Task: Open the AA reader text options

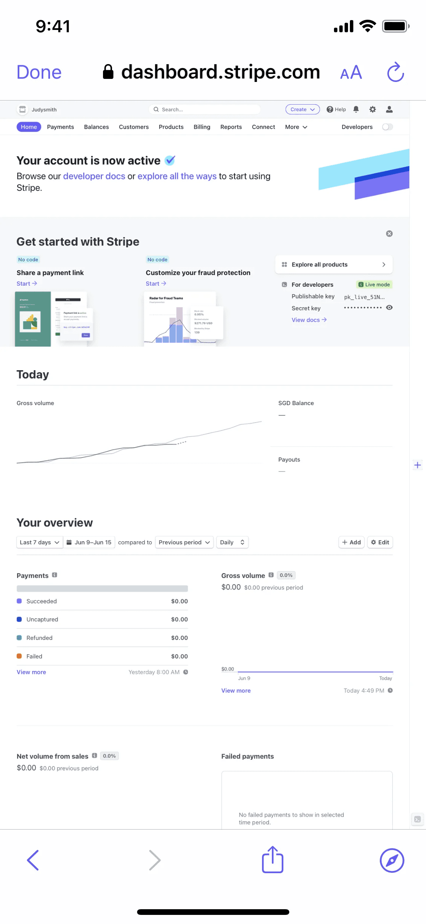Action: [x=351, y=72]
